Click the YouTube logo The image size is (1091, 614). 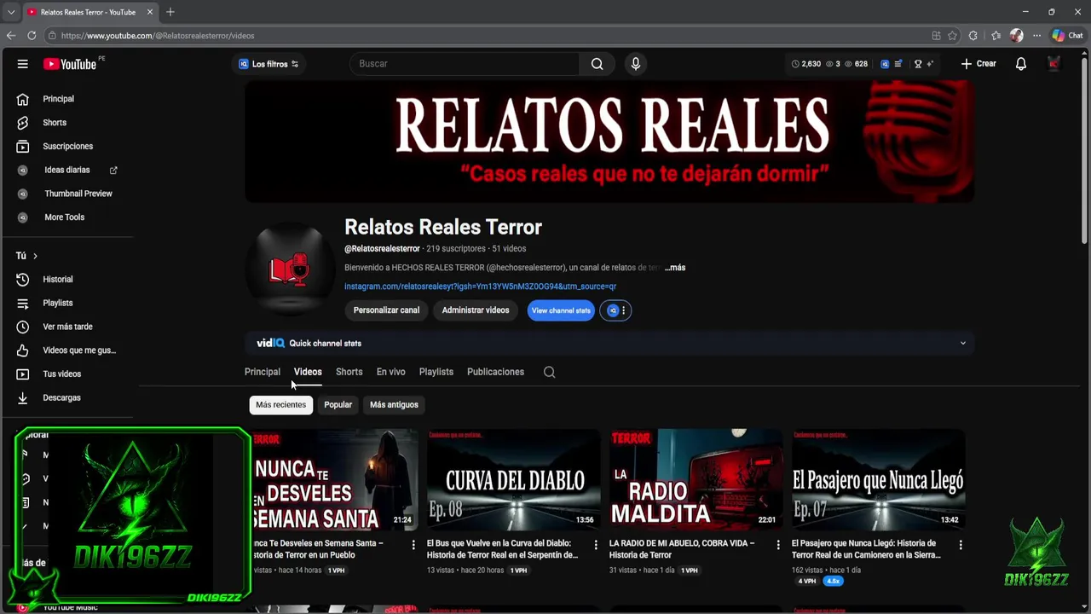pyautogui.click(x=70, y=64)
